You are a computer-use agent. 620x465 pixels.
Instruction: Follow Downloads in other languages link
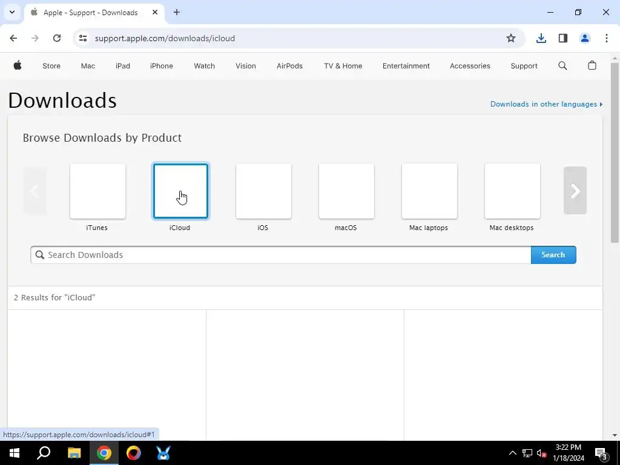pos(546,104)
